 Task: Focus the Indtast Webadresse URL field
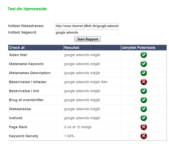[87, 26]
